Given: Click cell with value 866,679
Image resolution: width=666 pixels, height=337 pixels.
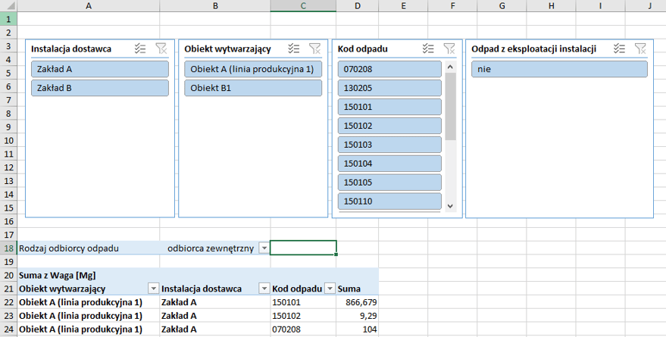Looking at the screenshot, I should point(358,302).
